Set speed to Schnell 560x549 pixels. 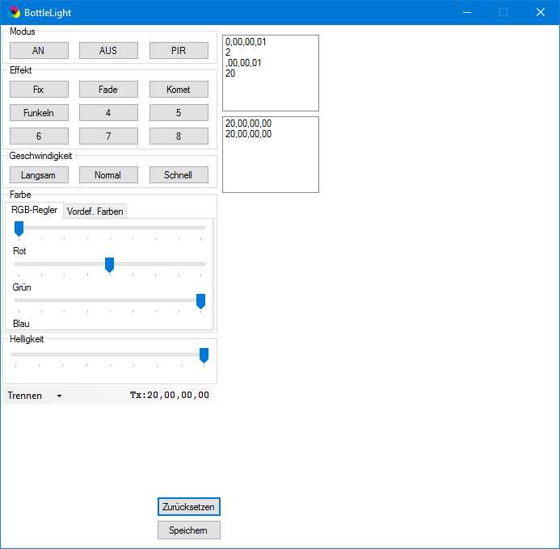click(179, 175)
